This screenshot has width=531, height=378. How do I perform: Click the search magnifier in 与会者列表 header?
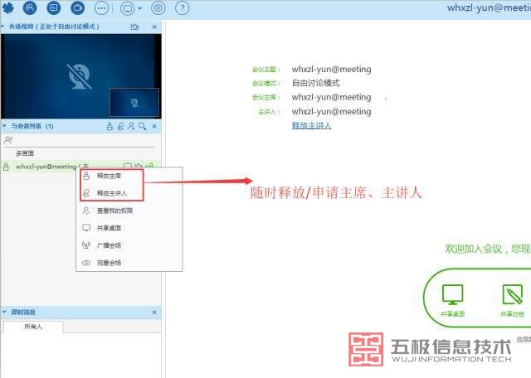point(142,126)
